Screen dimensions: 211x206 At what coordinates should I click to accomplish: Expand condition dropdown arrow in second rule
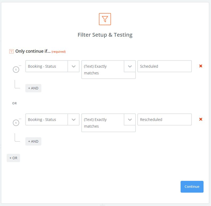(x=130, y=120)
